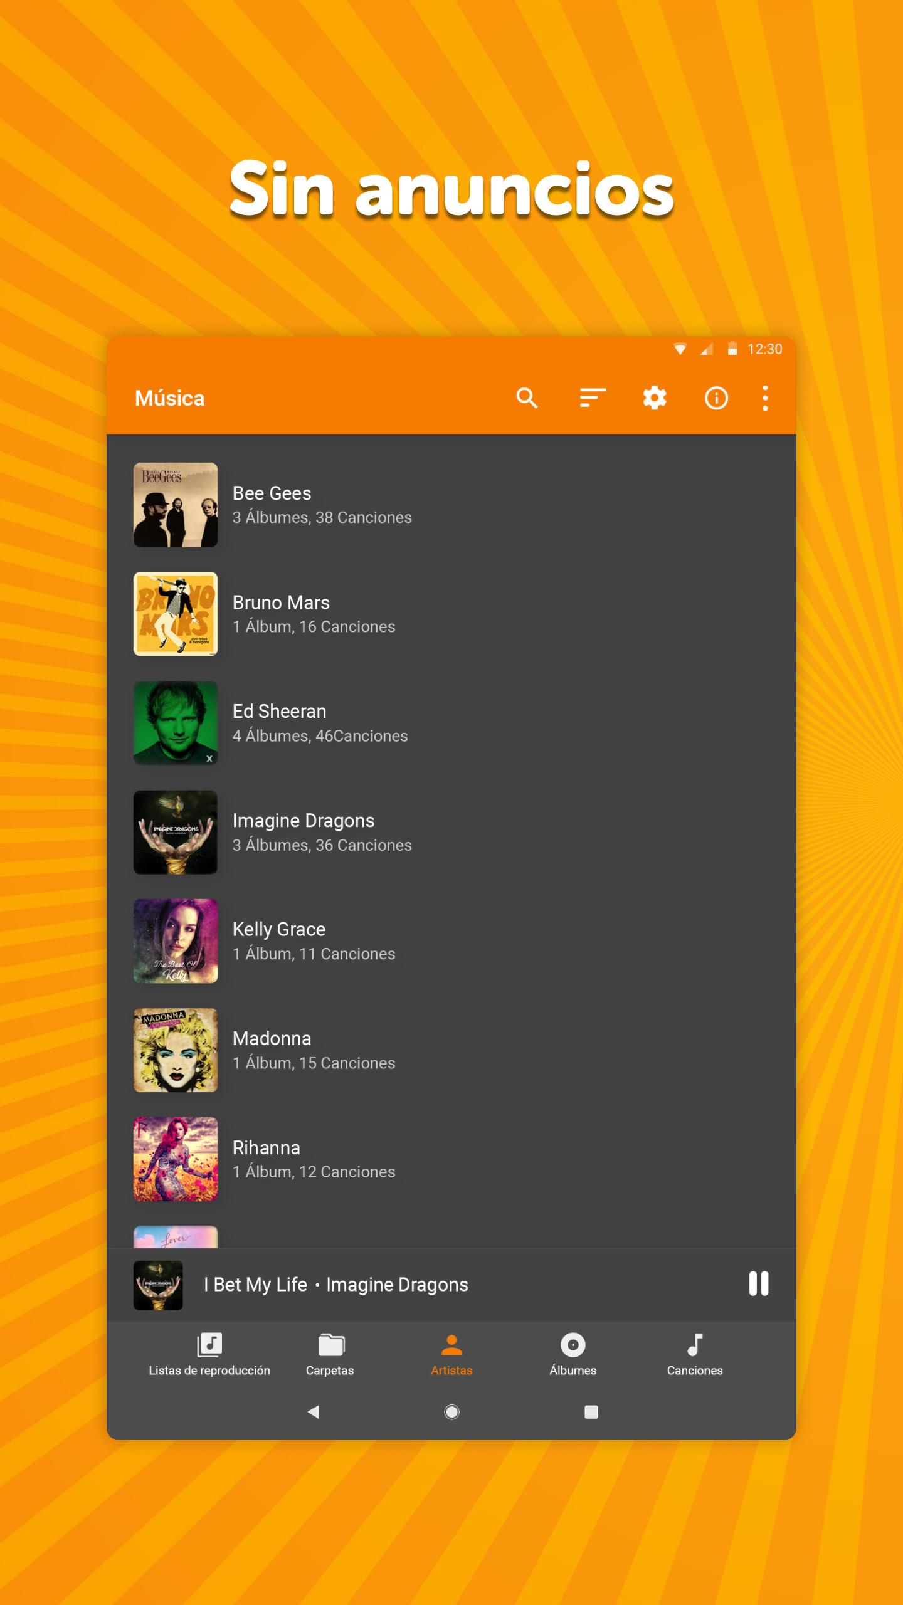
Task: Open Ed Sheeran artist entry
Action: click(x=320, y=723)
